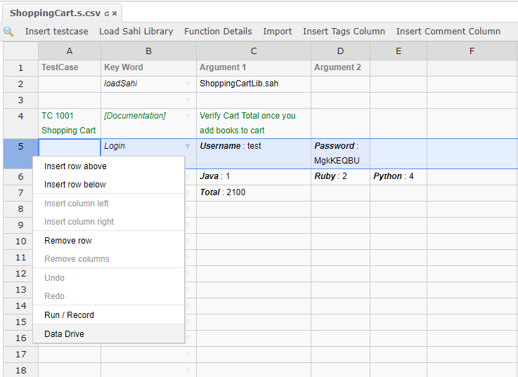Click Insert Tags Column
Screen dimensions: 518x377
tap(344, 32)
